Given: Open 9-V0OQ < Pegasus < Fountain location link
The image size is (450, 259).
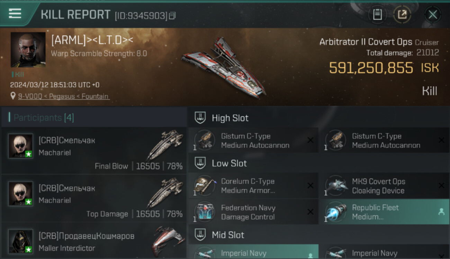Looking at the screenshot, I should (x=63, y=96).
